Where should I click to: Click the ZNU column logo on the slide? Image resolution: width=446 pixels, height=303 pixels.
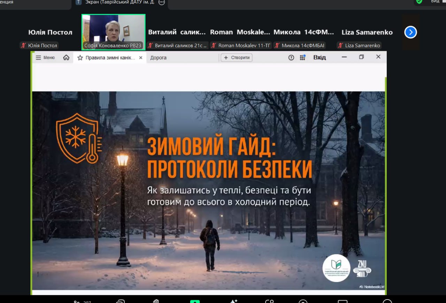[x=362, y=268]
